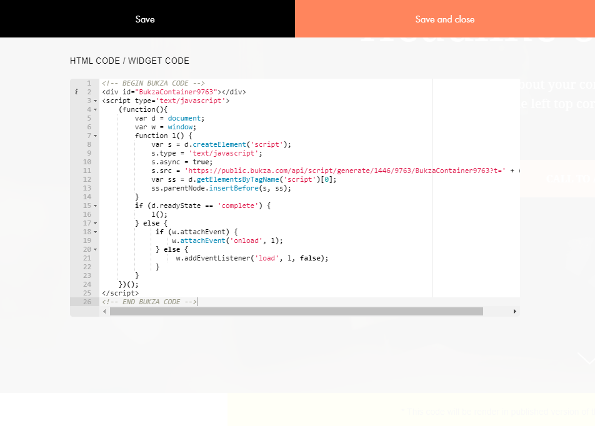Screen dimensions: 595x426
Task: Click line number 1 in the gutter
Action: [x=89, y=83]
